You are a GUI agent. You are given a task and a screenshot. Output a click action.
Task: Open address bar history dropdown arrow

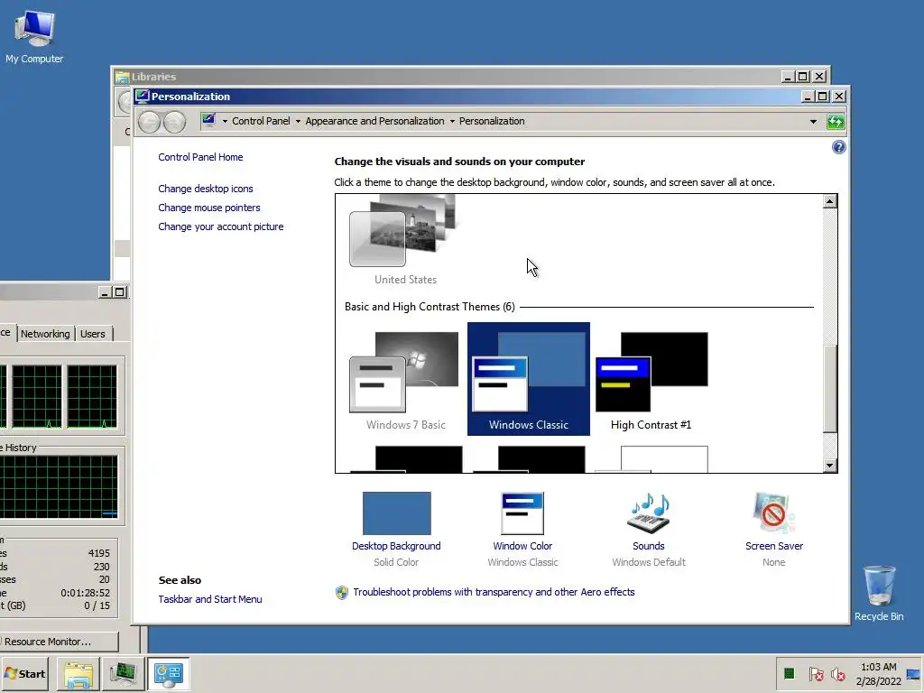[813, 122]
